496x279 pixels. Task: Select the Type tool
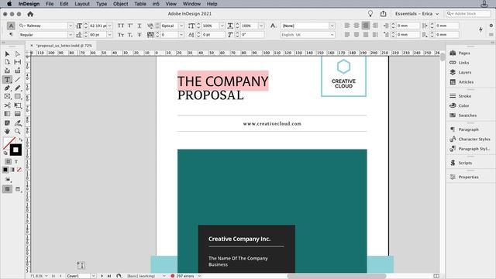[x=7, y=80]
